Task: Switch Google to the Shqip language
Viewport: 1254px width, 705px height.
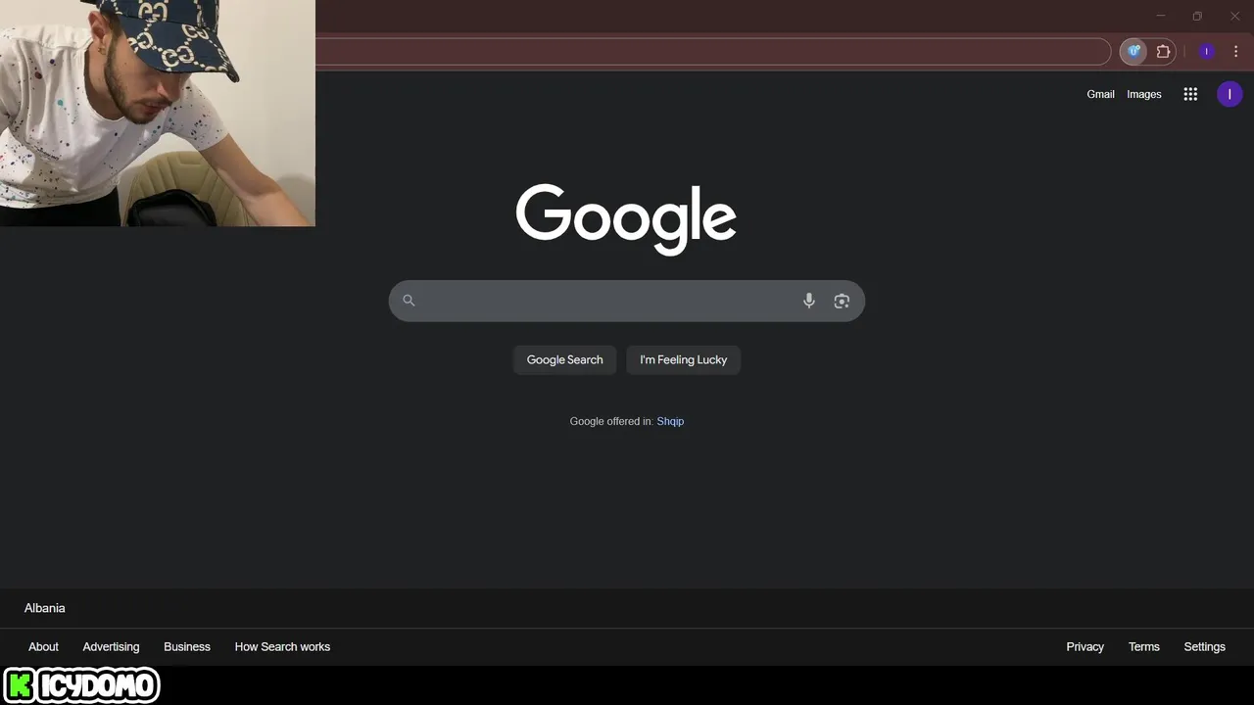Action: [670, 421]
